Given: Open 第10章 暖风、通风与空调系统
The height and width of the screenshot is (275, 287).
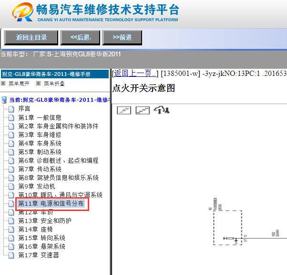Looking at the screenshot, I should tap(60, 195).
